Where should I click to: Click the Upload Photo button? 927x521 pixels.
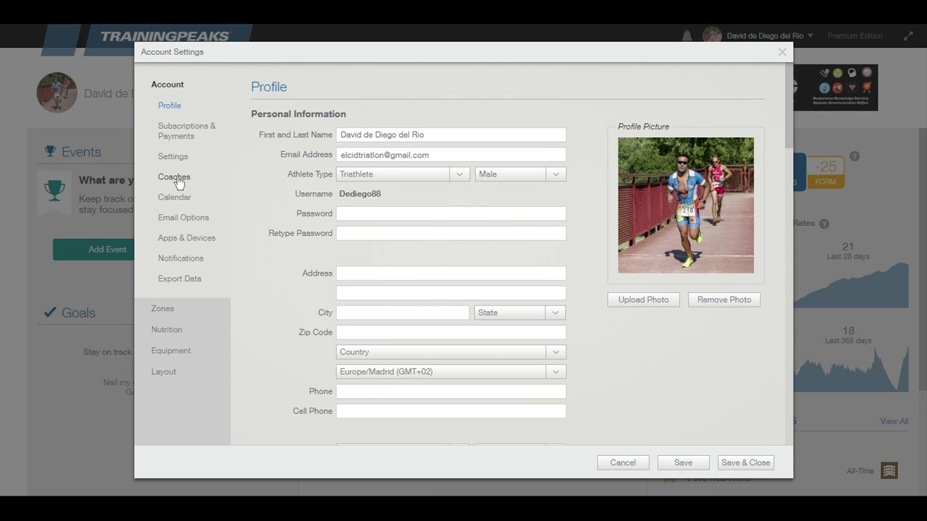pos(644,300)
